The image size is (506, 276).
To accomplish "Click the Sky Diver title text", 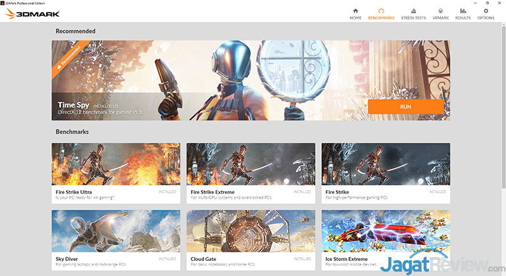I will (x=66, y=259).
